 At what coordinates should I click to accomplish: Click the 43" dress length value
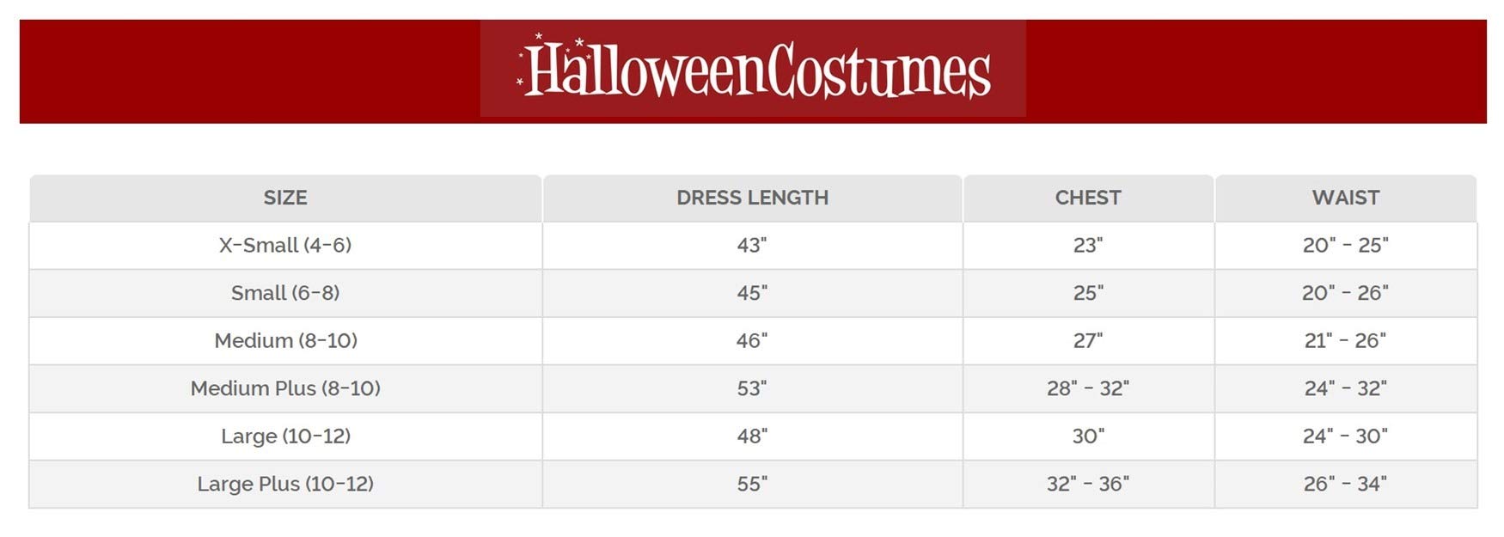[x=751, y=246]
